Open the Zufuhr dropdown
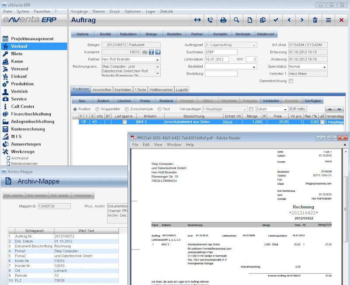Viewport: 350px width, 285px height. point(285,109)
